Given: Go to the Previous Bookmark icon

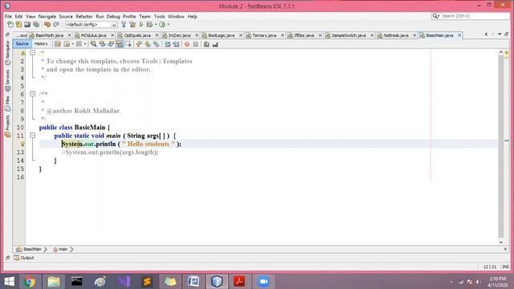Looking at the screenshot, I should (x=139, y=44).
